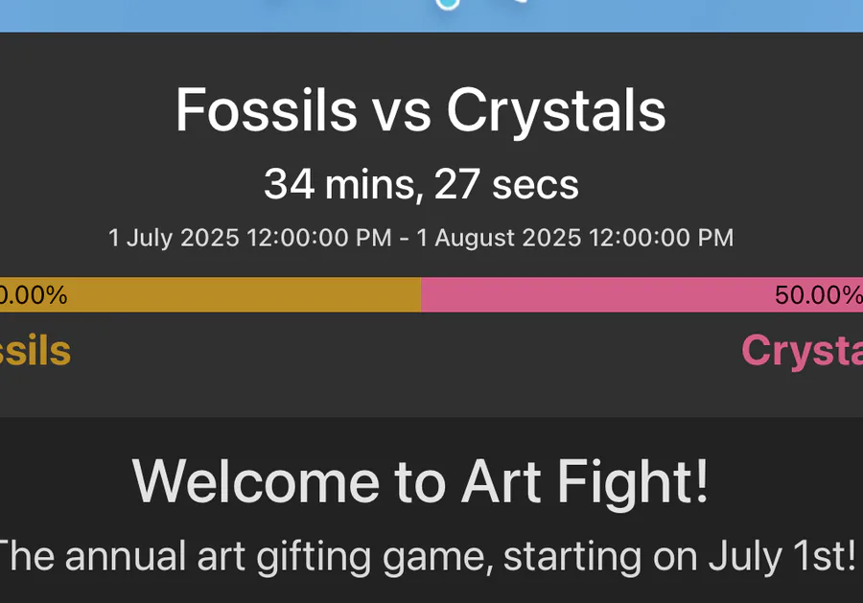The width and height of the screenshot is (863, 603).
Task: Open the gold Fossils team label
Action: click(35, 351)
